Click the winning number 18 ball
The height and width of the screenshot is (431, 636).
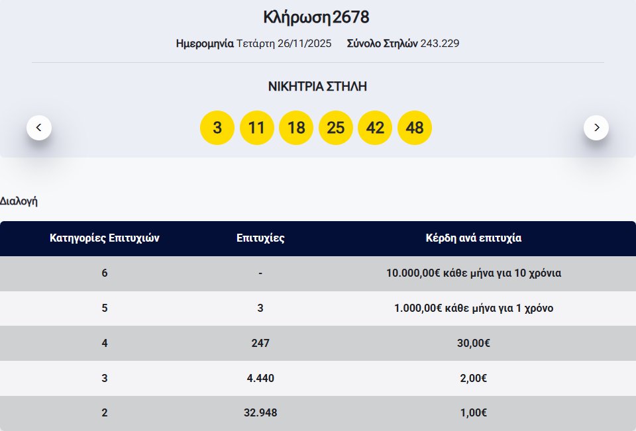(296, 128)
